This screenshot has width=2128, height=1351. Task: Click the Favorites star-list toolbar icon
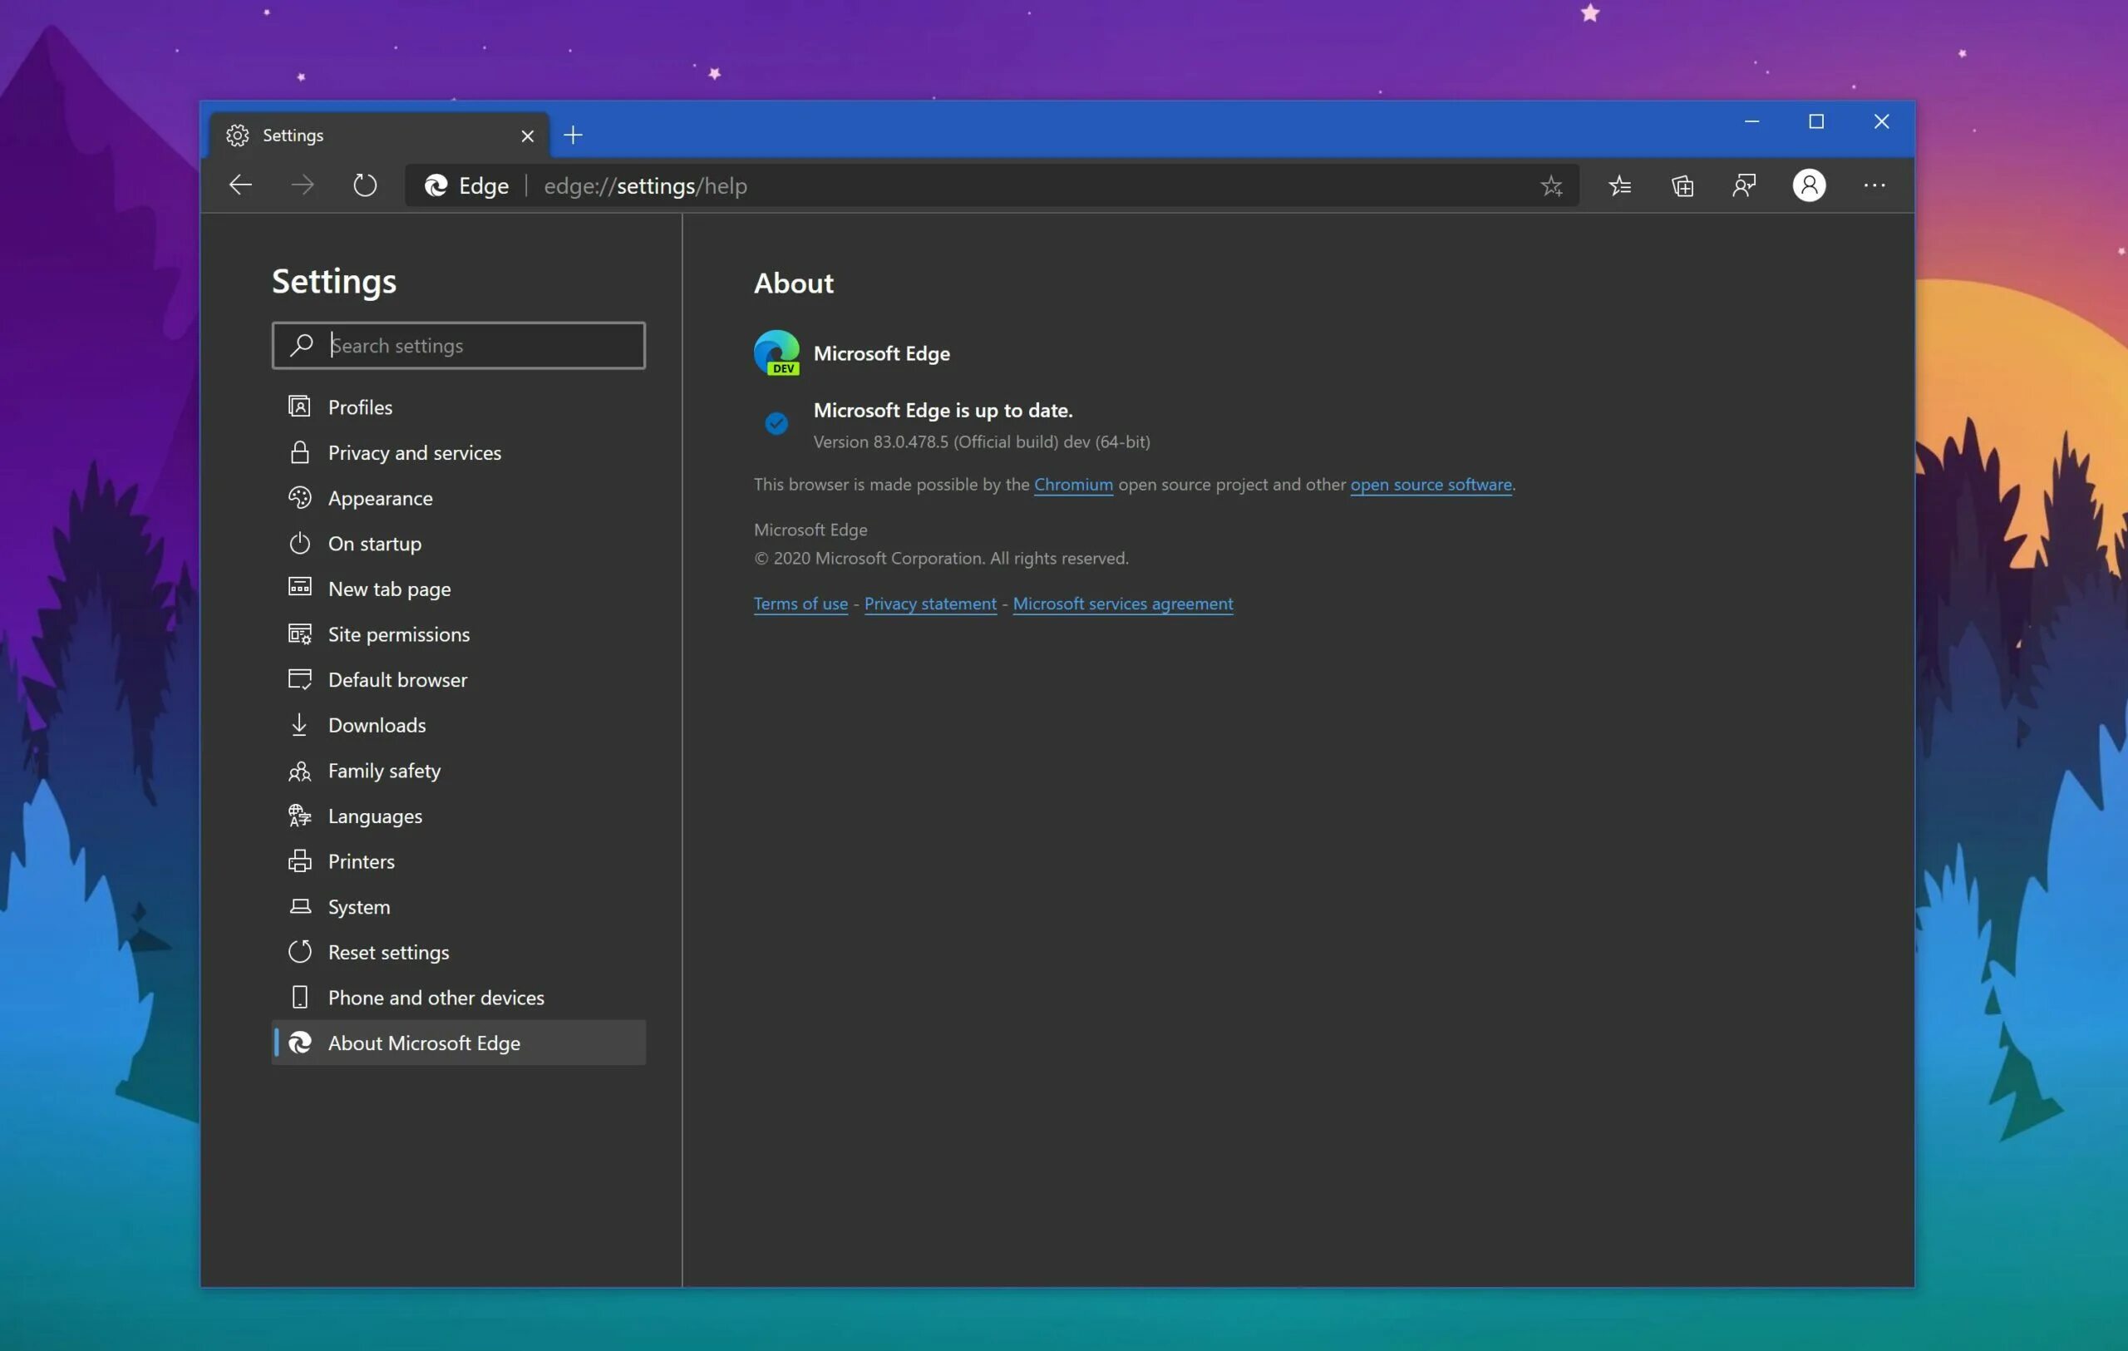click(x=1620, y=185)
